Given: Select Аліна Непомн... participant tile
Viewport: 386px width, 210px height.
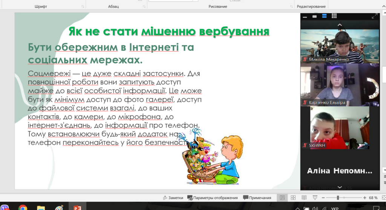Looking at the screenshot, I should click(x=340, y=171).
